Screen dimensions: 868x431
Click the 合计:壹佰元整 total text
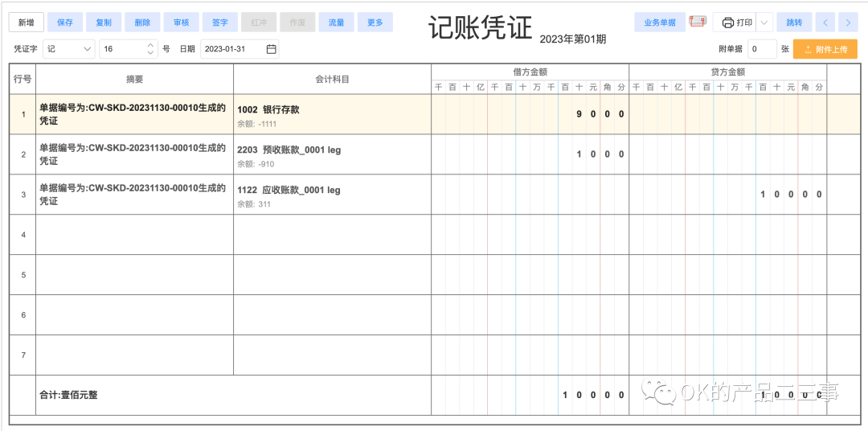pyautogui.click(x=68, y=396)
